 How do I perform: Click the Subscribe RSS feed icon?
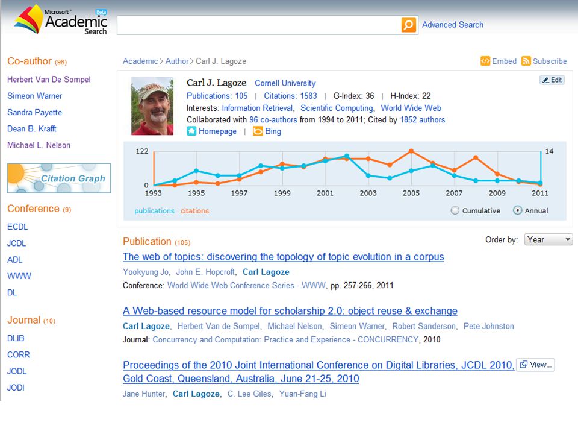526,61
